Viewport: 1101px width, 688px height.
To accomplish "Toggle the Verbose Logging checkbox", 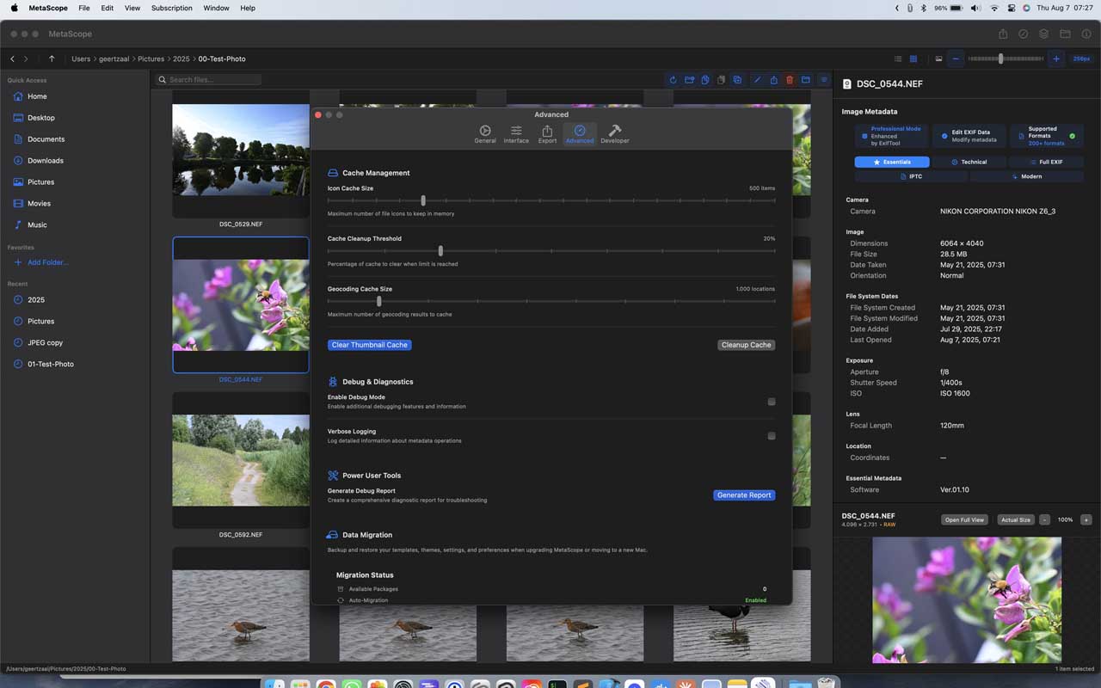I will [772, 436].
